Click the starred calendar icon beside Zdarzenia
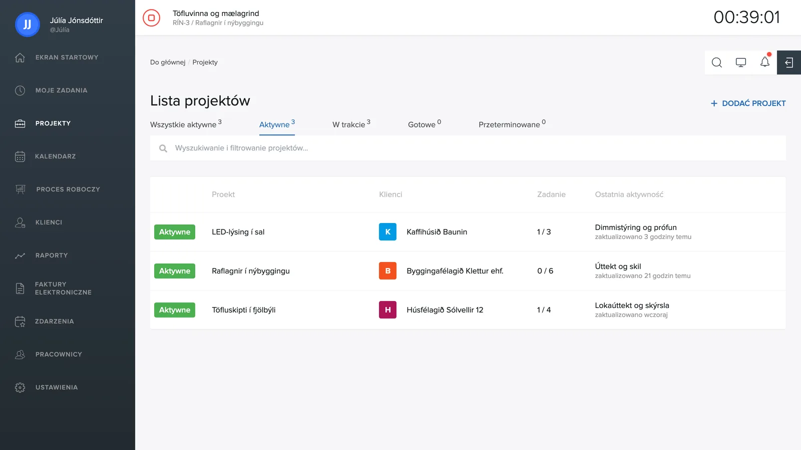 tap(20, 321)
